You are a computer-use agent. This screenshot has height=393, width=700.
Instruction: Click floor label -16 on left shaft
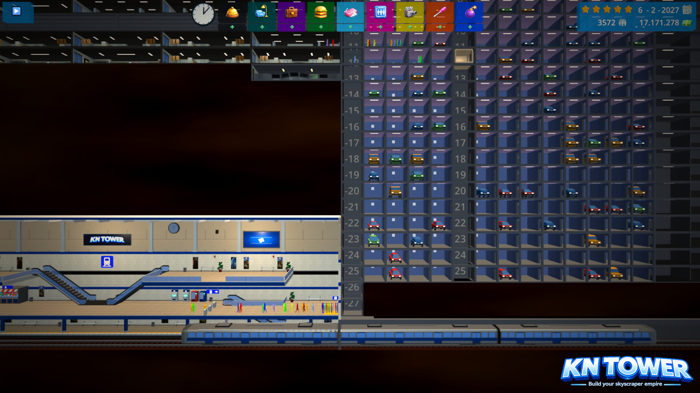click(x=352, y=127)
